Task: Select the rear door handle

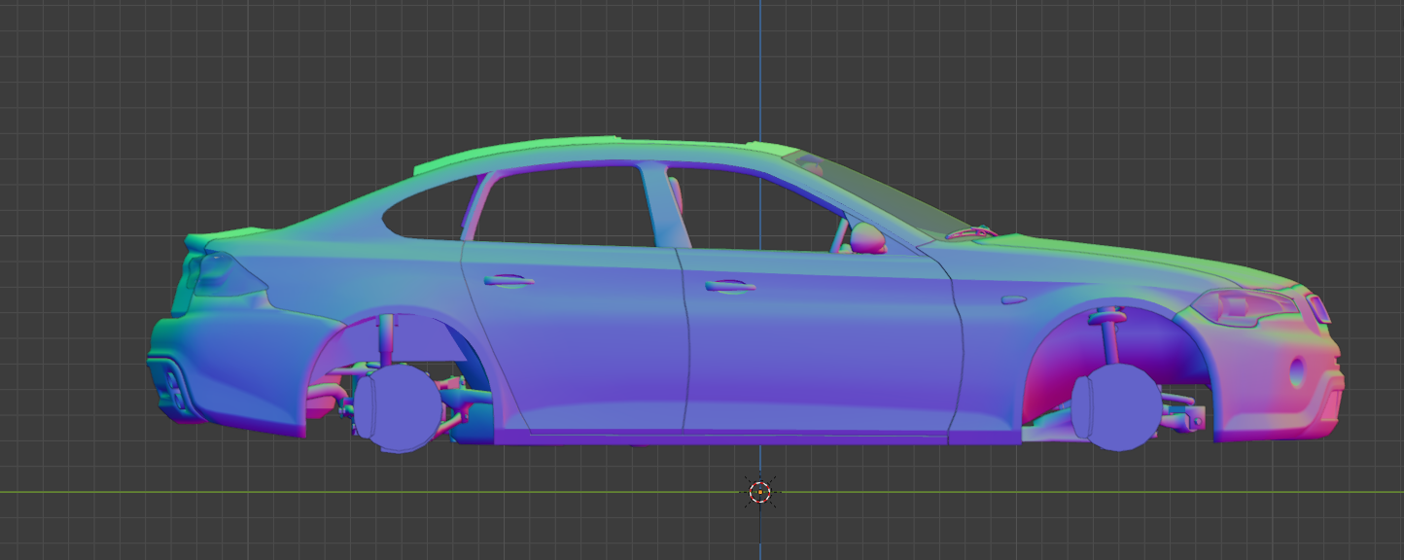Action: (x=509, y=280)
